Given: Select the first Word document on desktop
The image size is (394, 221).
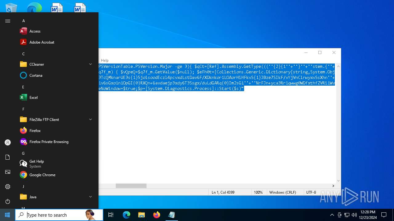Looking at the screenshot, I should (57, 8).
